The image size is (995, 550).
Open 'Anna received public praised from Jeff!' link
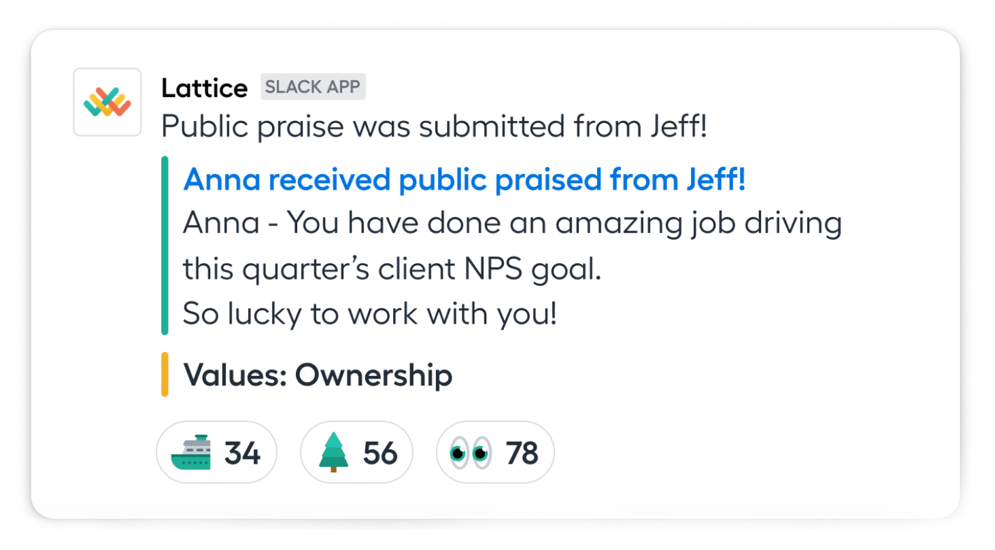point(465,179)
